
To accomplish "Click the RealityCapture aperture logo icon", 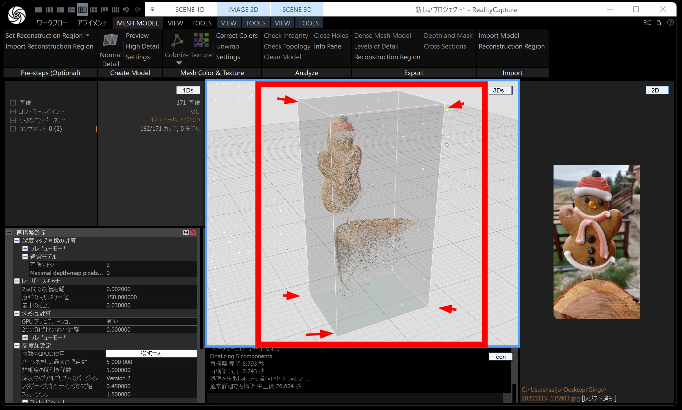I will click(16, 15).
